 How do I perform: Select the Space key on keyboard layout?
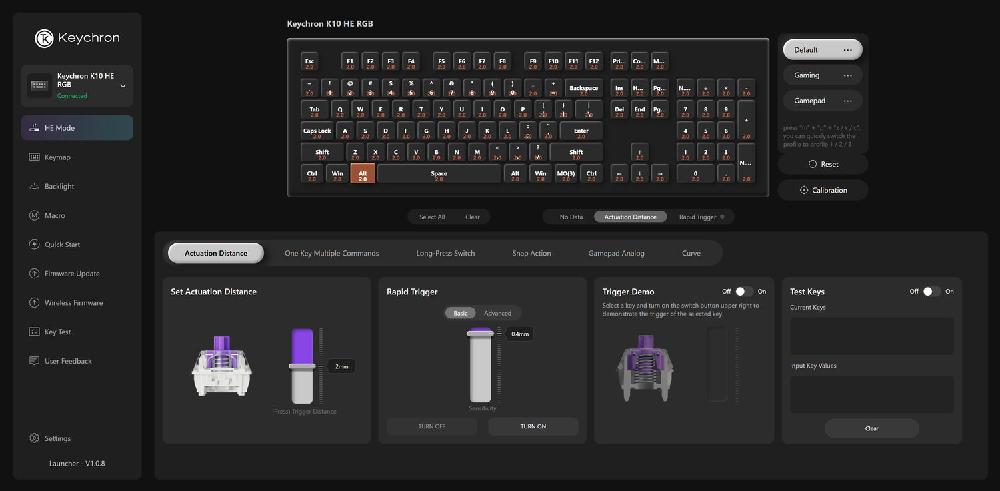[439, 173]
